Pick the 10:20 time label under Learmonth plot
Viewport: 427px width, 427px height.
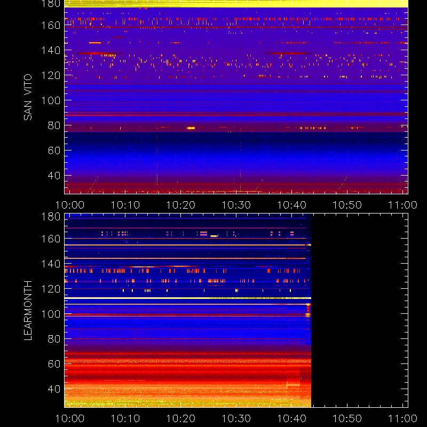pyautogui.click(x=181, y=418)
